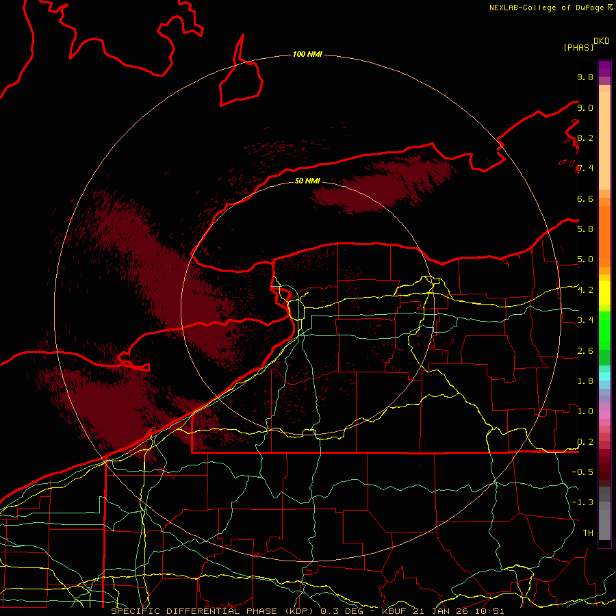
Task: Click the 9.0 value on the color scale
Action: [585, 107]
